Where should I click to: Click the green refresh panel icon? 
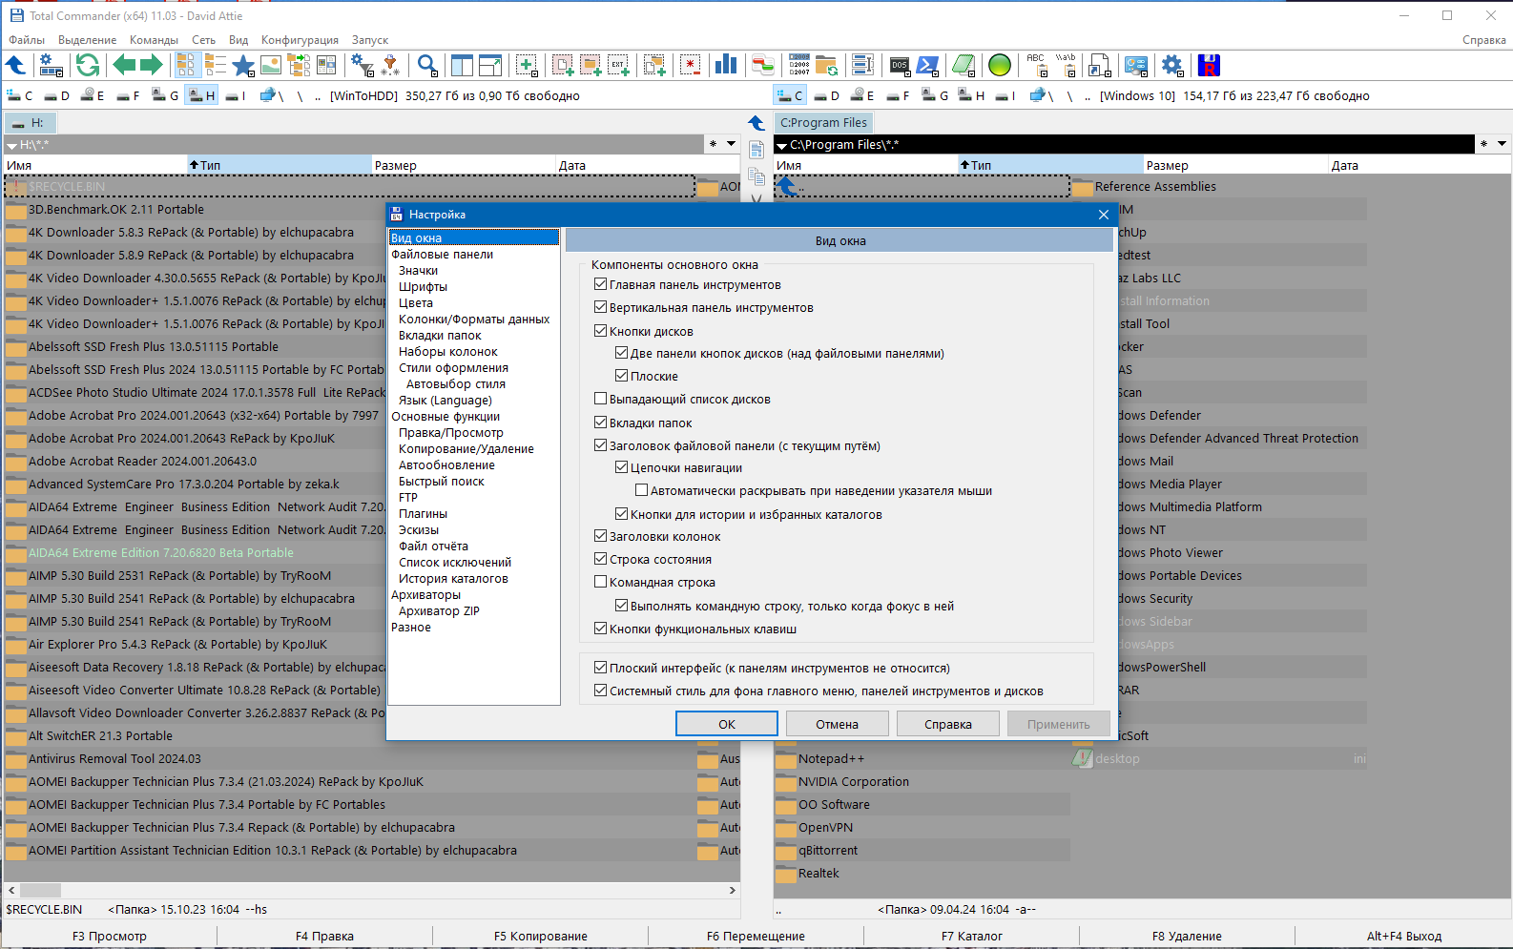tap(88, 65)
